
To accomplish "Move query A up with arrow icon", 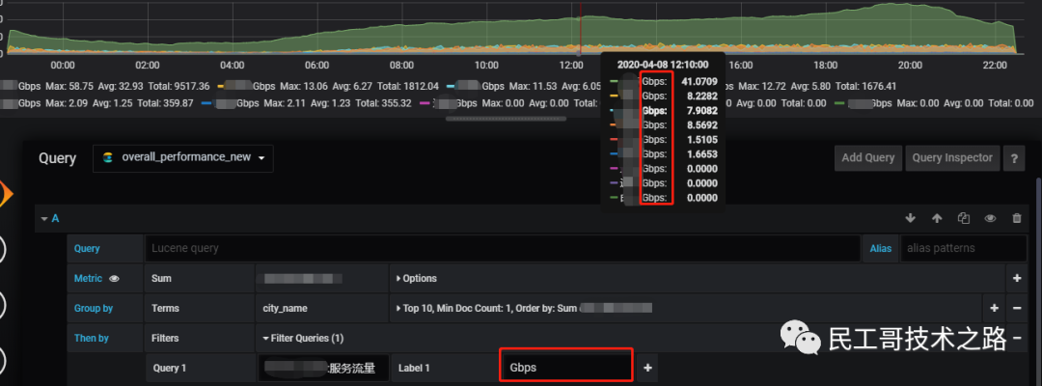I will (937, 218).
